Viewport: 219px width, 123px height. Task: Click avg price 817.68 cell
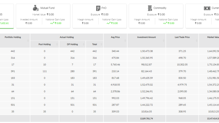115,78
